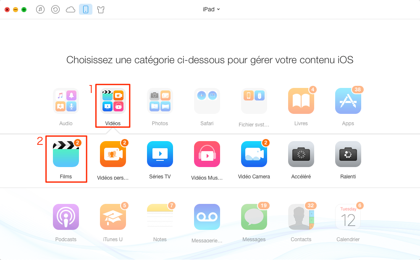Viewport: 420px width, 260px height.
Task: Select the Vidéos category icon
Action: [x=113, y=101]
